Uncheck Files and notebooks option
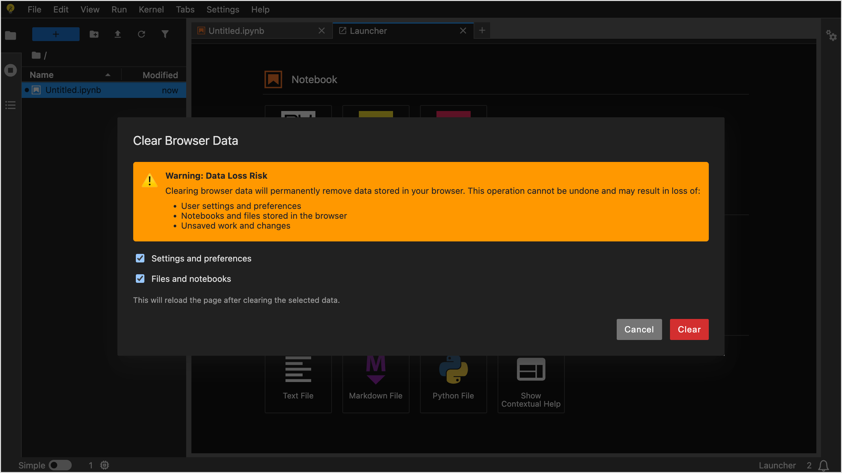This screenshot has height=473, width=842. pos(140,279)
